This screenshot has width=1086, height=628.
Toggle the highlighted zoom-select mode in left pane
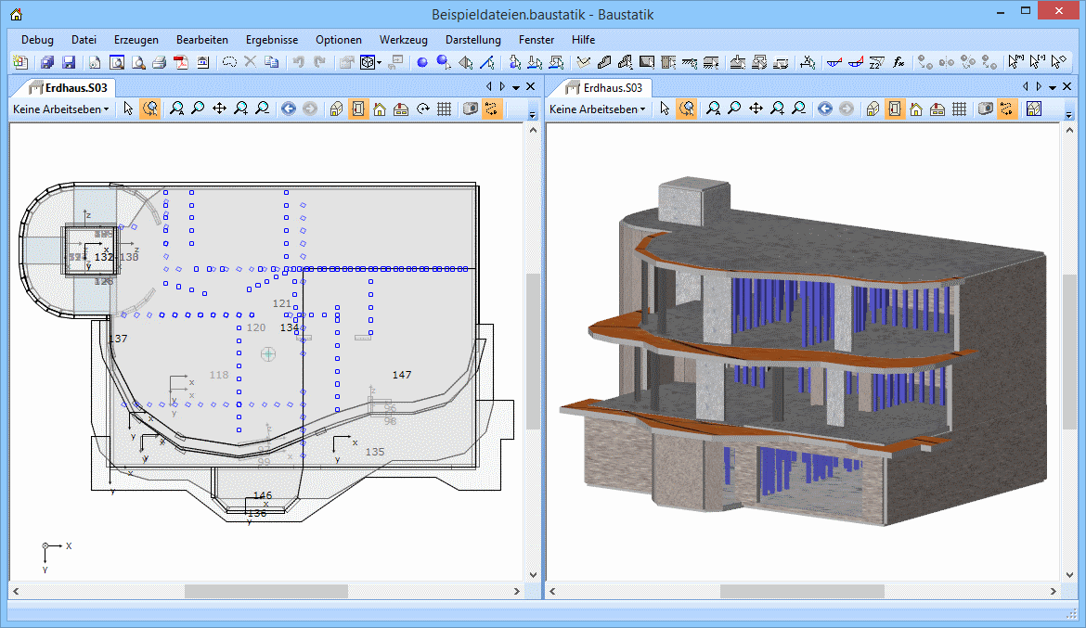149,109
